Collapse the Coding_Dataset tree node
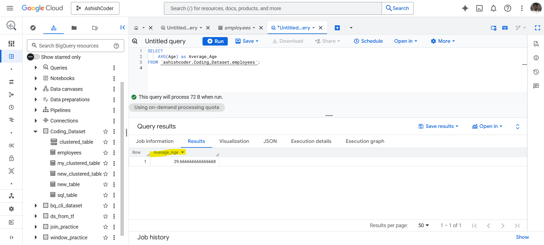 pyautogui.click(x=35, y=132)
